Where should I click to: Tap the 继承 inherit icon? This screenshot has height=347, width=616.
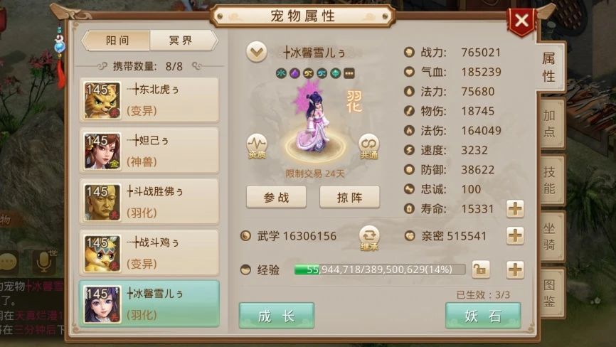(369, 238)
